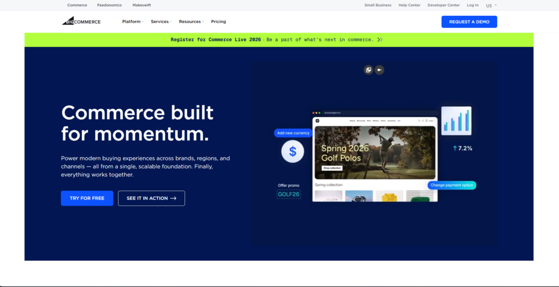The width and height of the screenshot is (559, 287).
Task: Expand the Resources menu
Action: (x=191, y=21)
